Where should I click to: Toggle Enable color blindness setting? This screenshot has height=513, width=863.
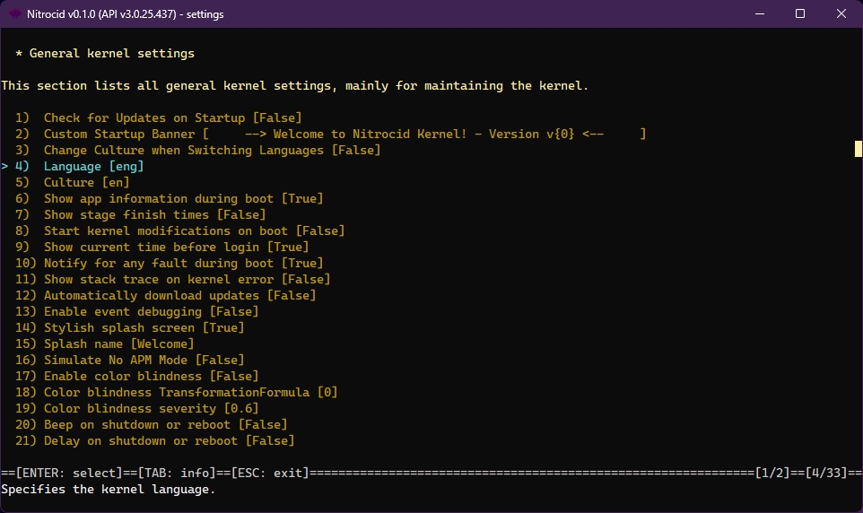[151, 377]
